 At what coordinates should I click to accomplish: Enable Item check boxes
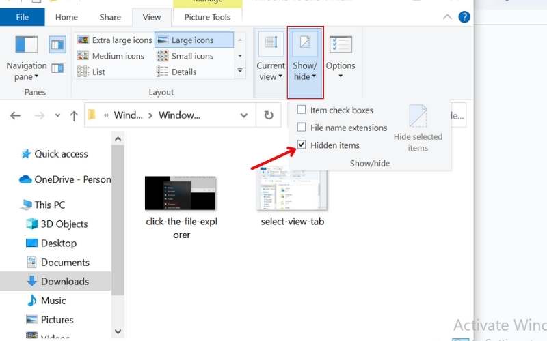(302, 110)
